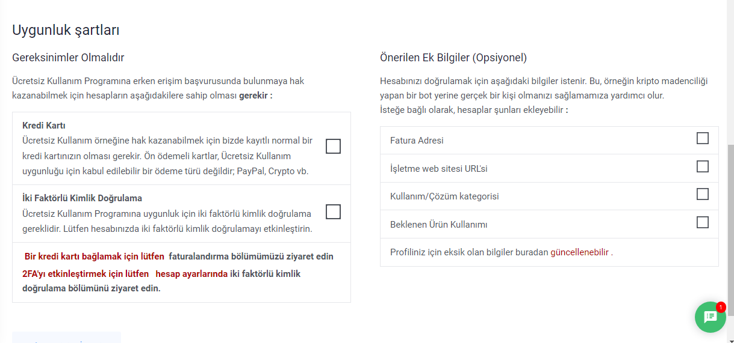Click the partially visible light-blue button at bottom

pos(66,338)
